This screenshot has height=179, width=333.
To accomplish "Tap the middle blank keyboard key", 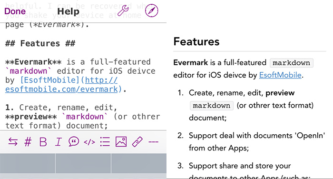I will point(83,163).
